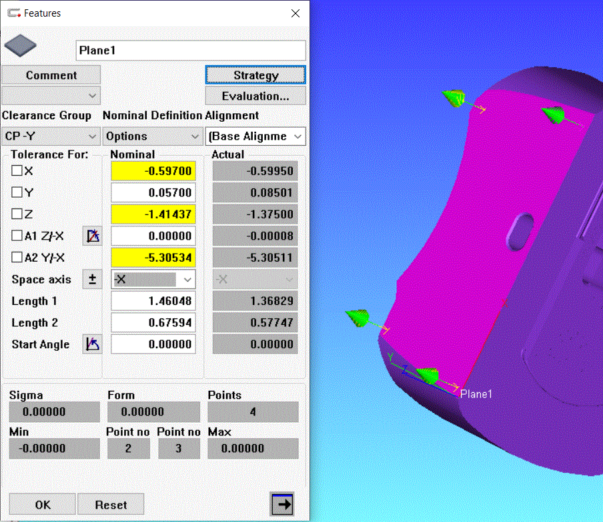Select the top-left green probe point arrow

pos(453,99)
